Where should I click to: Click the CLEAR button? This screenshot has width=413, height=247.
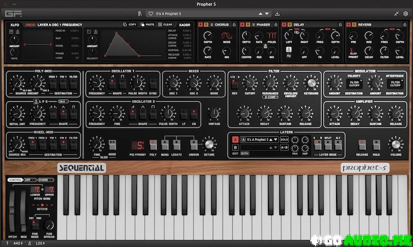pos(165,24)
